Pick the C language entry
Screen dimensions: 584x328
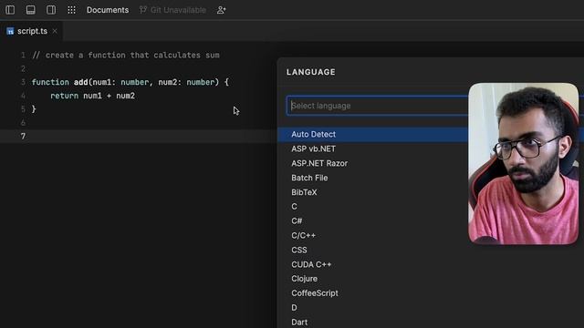294,207
